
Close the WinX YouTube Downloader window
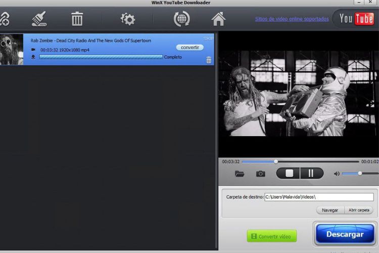pyautogui.click(x=370, y=2)
